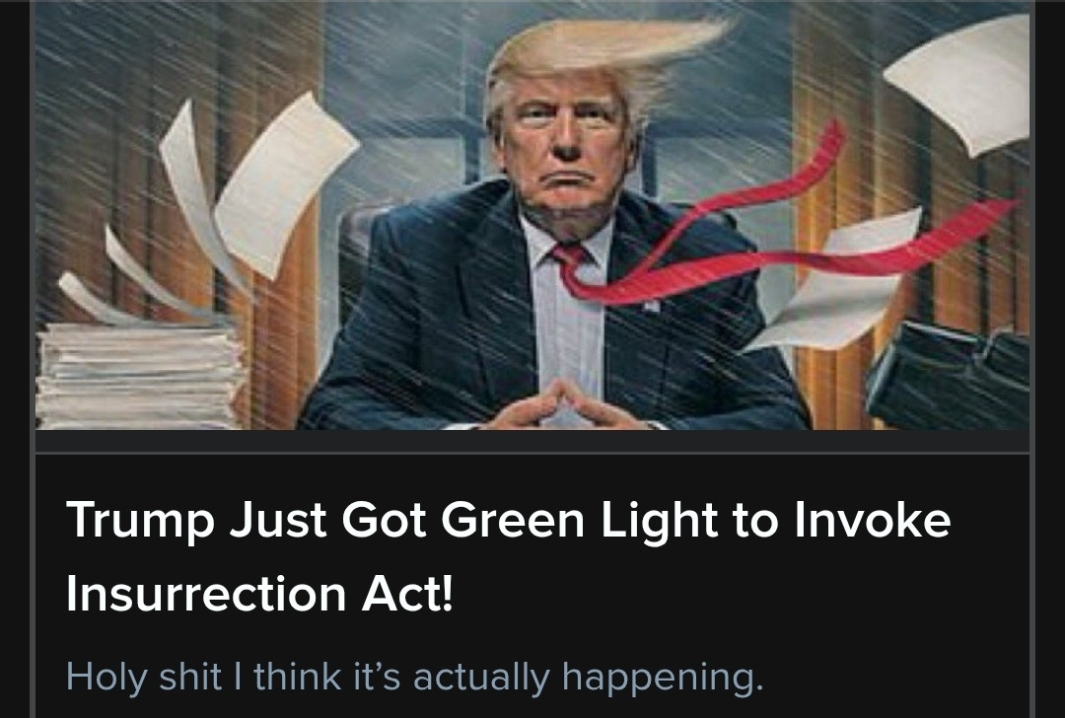Click the empty card area beside "Insurrection Act!"
Image resolution: width=1065 pixels, height=718 pixels.
click(x=741, y=594)
